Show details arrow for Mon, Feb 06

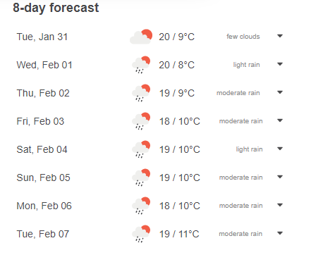pyautogui.click(x=280, y=205)
